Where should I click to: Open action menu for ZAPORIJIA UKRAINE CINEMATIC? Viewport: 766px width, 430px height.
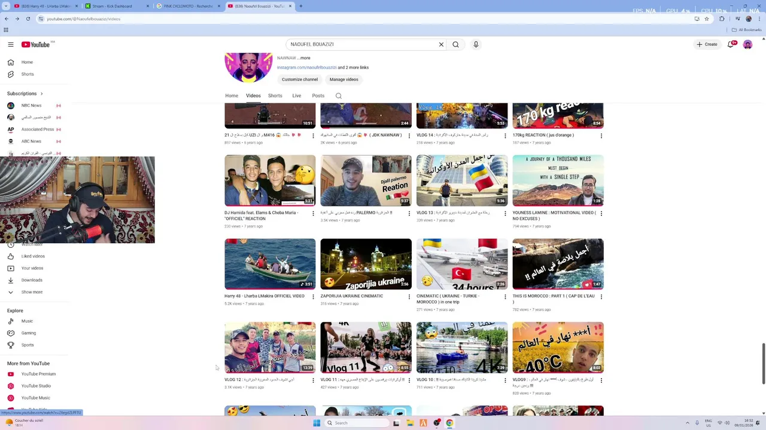click(x=409, y=297)
